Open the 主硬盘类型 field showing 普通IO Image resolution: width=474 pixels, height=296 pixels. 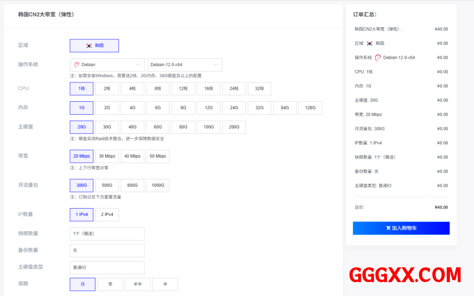[x=107, y=267]
